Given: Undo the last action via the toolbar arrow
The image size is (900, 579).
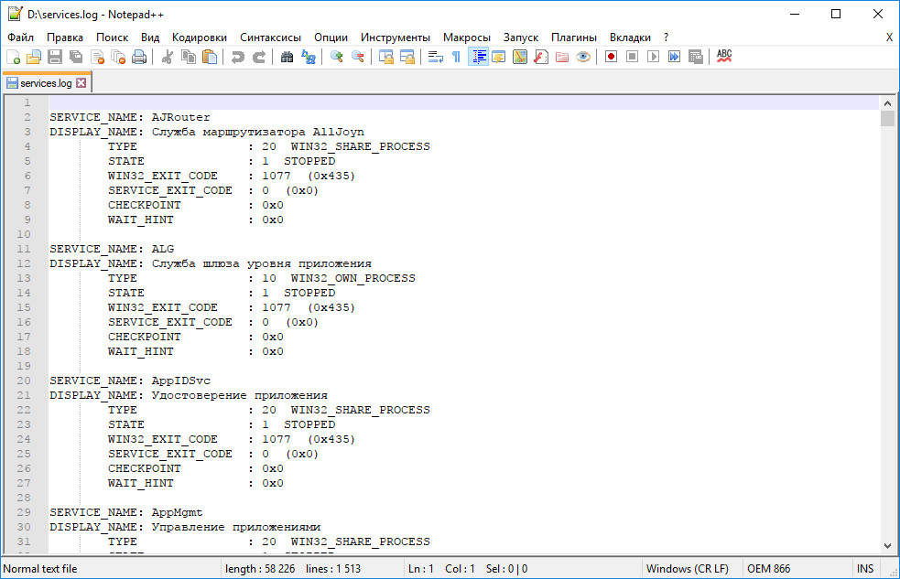Looking at the screenshot, I should [x=238, y=57].
